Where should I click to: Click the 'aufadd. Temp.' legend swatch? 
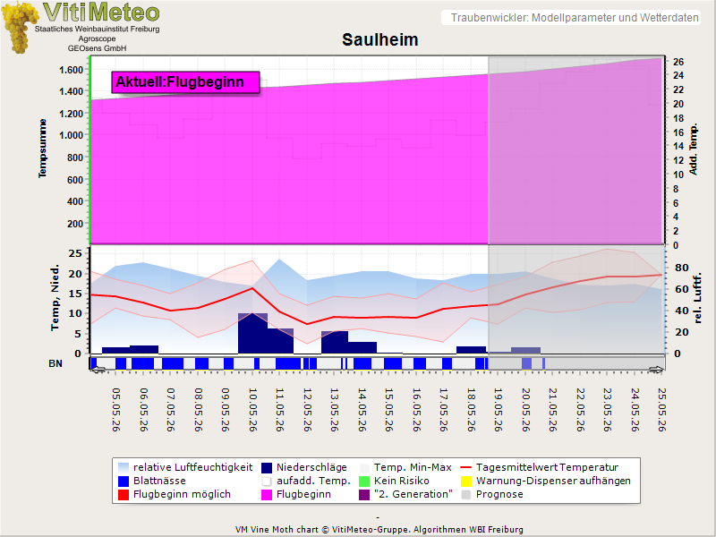point(267,482)
